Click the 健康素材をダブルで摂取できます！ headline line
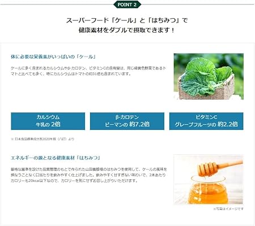Screen dimensions: 255x226 tap(127, 31)
